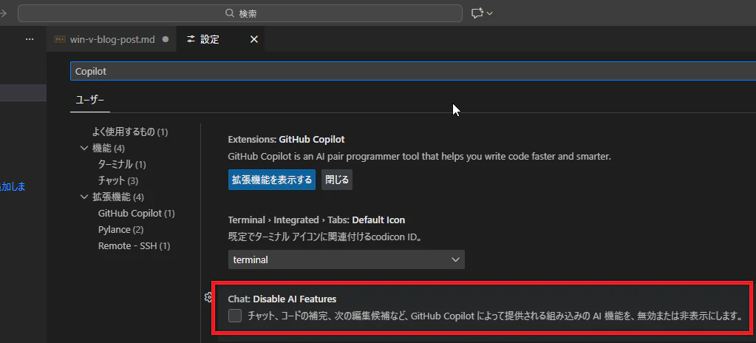The width and height of the screenshot is (756, 343).
Task: Click the Chat: Disable AI Features title
Action: pos(282,299)
